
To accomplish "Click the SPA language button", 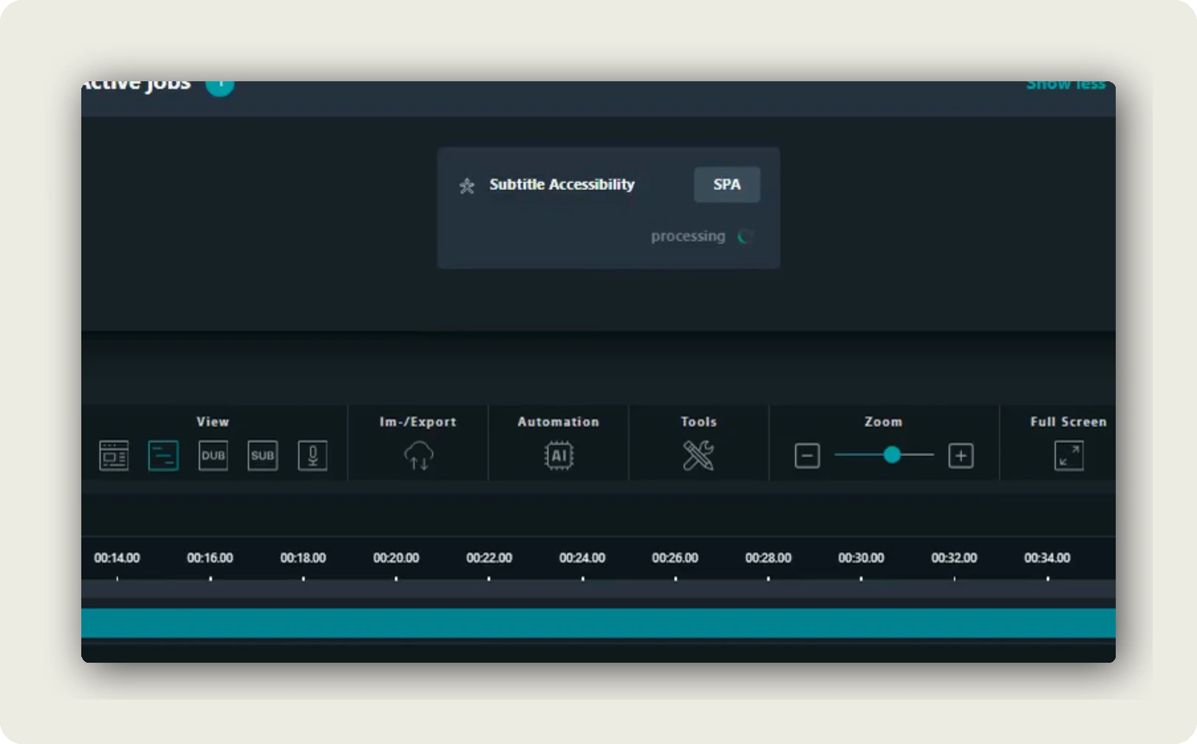I will pos(726,184).
